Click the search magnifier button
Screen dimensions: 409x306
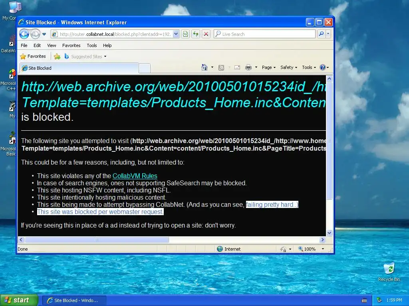point(322,34)
